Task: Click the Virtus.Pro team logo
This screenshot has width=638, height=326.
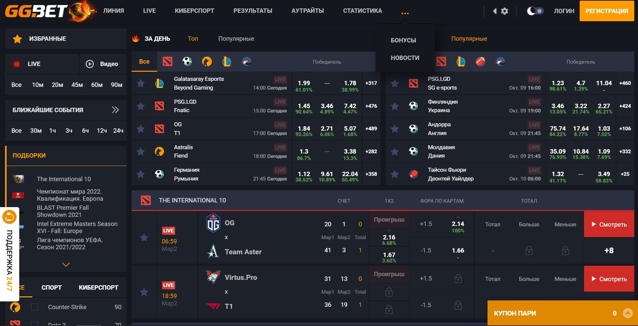Action: pos(213,277)
